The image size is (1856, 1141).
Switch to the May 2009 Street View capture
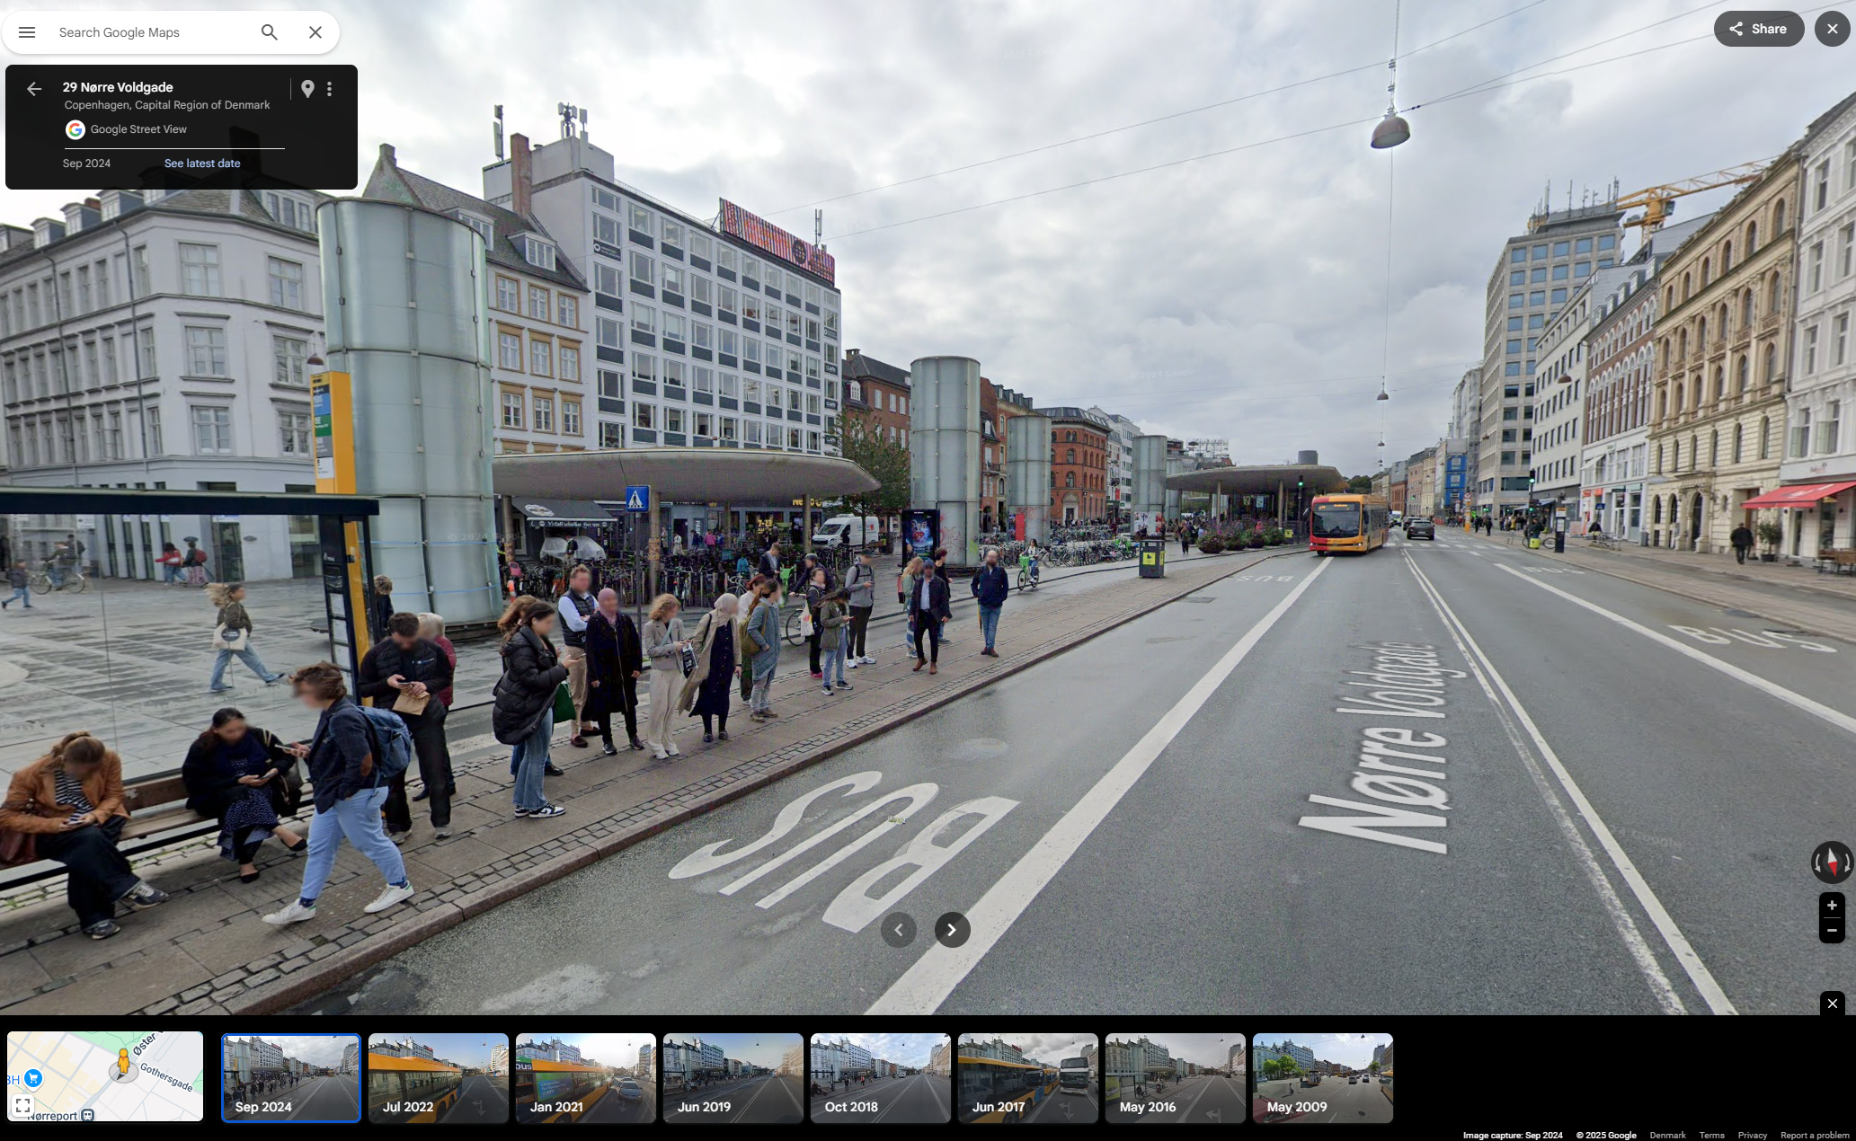[1322, 1077]
